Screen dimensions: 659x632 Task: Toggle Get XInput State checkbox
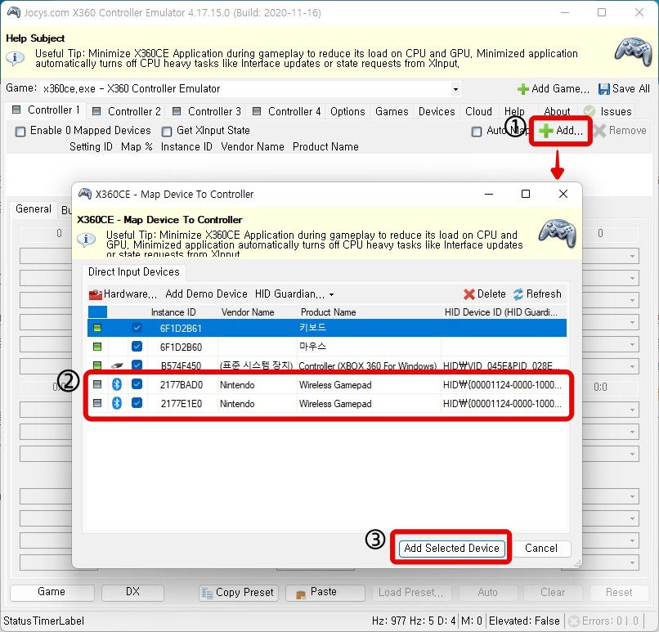pyautogui.click(x=167, y=132)
